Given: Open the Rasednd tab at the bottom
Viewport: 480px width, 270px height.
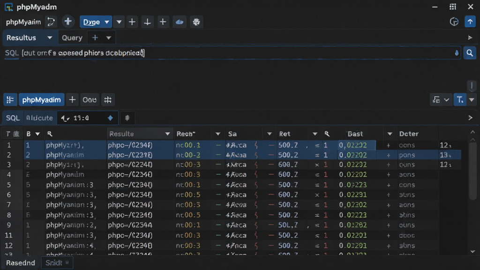Looking at the screenshot, I should [21, 262].
